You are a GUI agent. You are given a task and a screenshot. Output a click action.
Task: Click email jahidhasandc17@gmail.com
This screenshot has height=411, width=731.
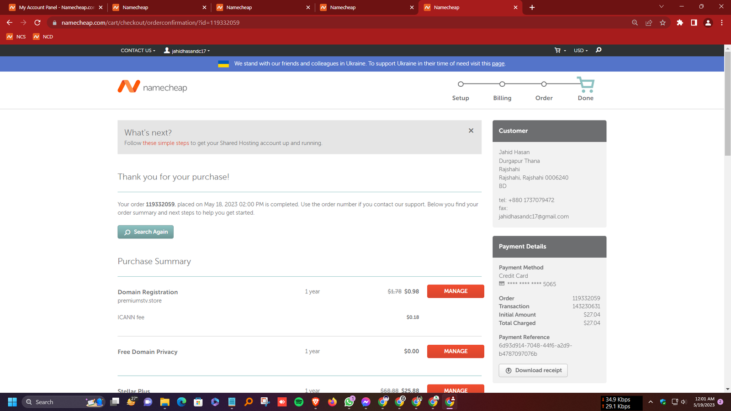click(534, 216)
